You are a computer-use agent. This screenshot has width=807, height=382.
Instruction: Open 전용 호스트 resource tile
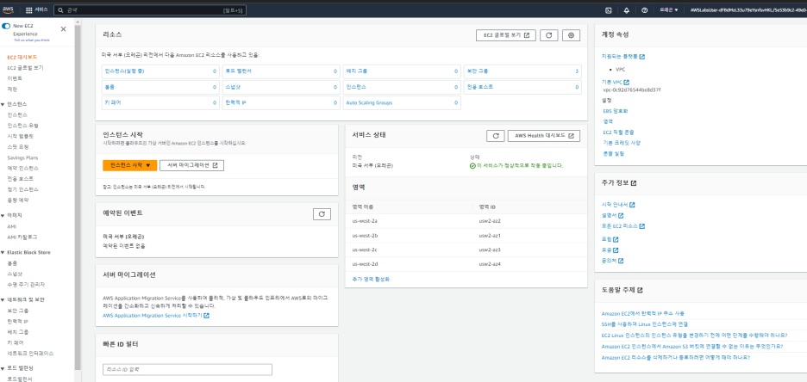[x=522, y=87]
